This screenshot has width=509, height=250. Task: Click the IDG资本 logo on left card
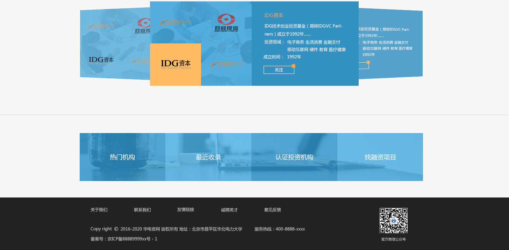pyautogui.click(x=101, y=61)
